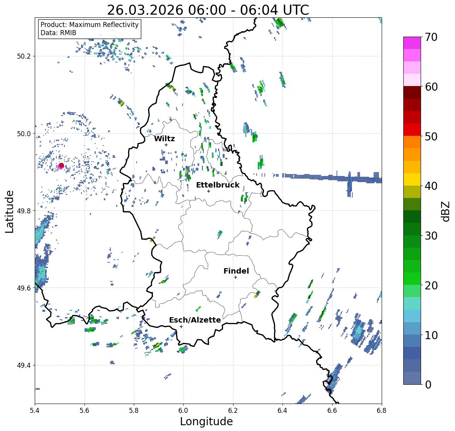
Task: Click the Findel station label
Action: (236, 271)
